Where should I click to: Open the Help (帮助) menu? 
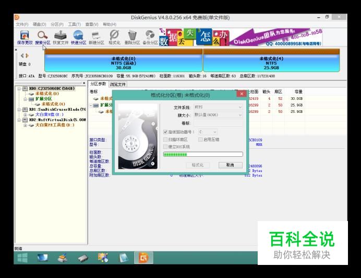click(110, 24)
